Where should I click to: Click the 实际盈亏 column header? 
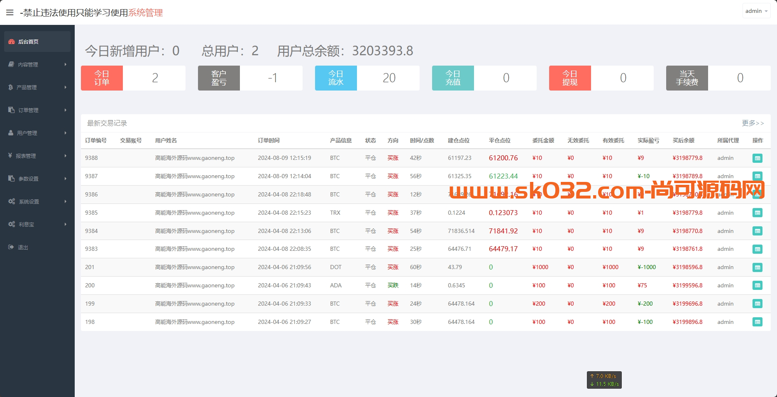pyautogui.click(x=648, y=140)
